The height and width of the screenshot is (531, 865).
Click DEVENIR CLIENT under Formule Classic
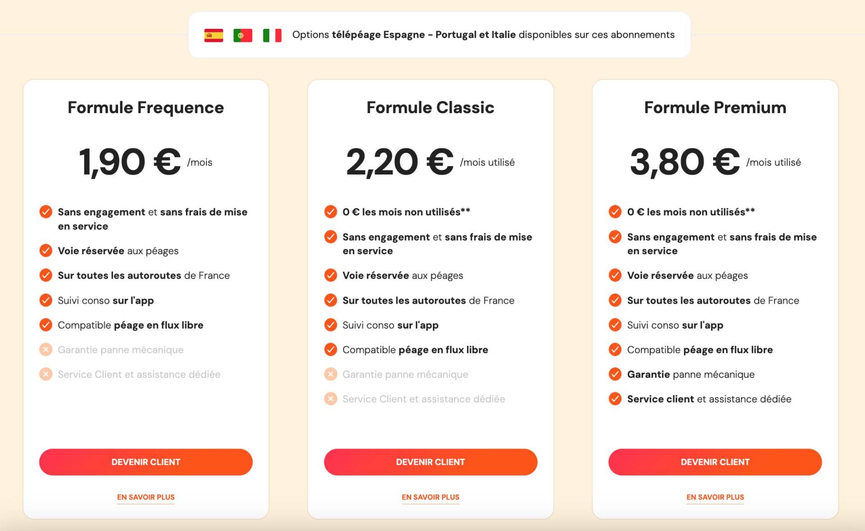pyautogui.click(x=430, y=462)
